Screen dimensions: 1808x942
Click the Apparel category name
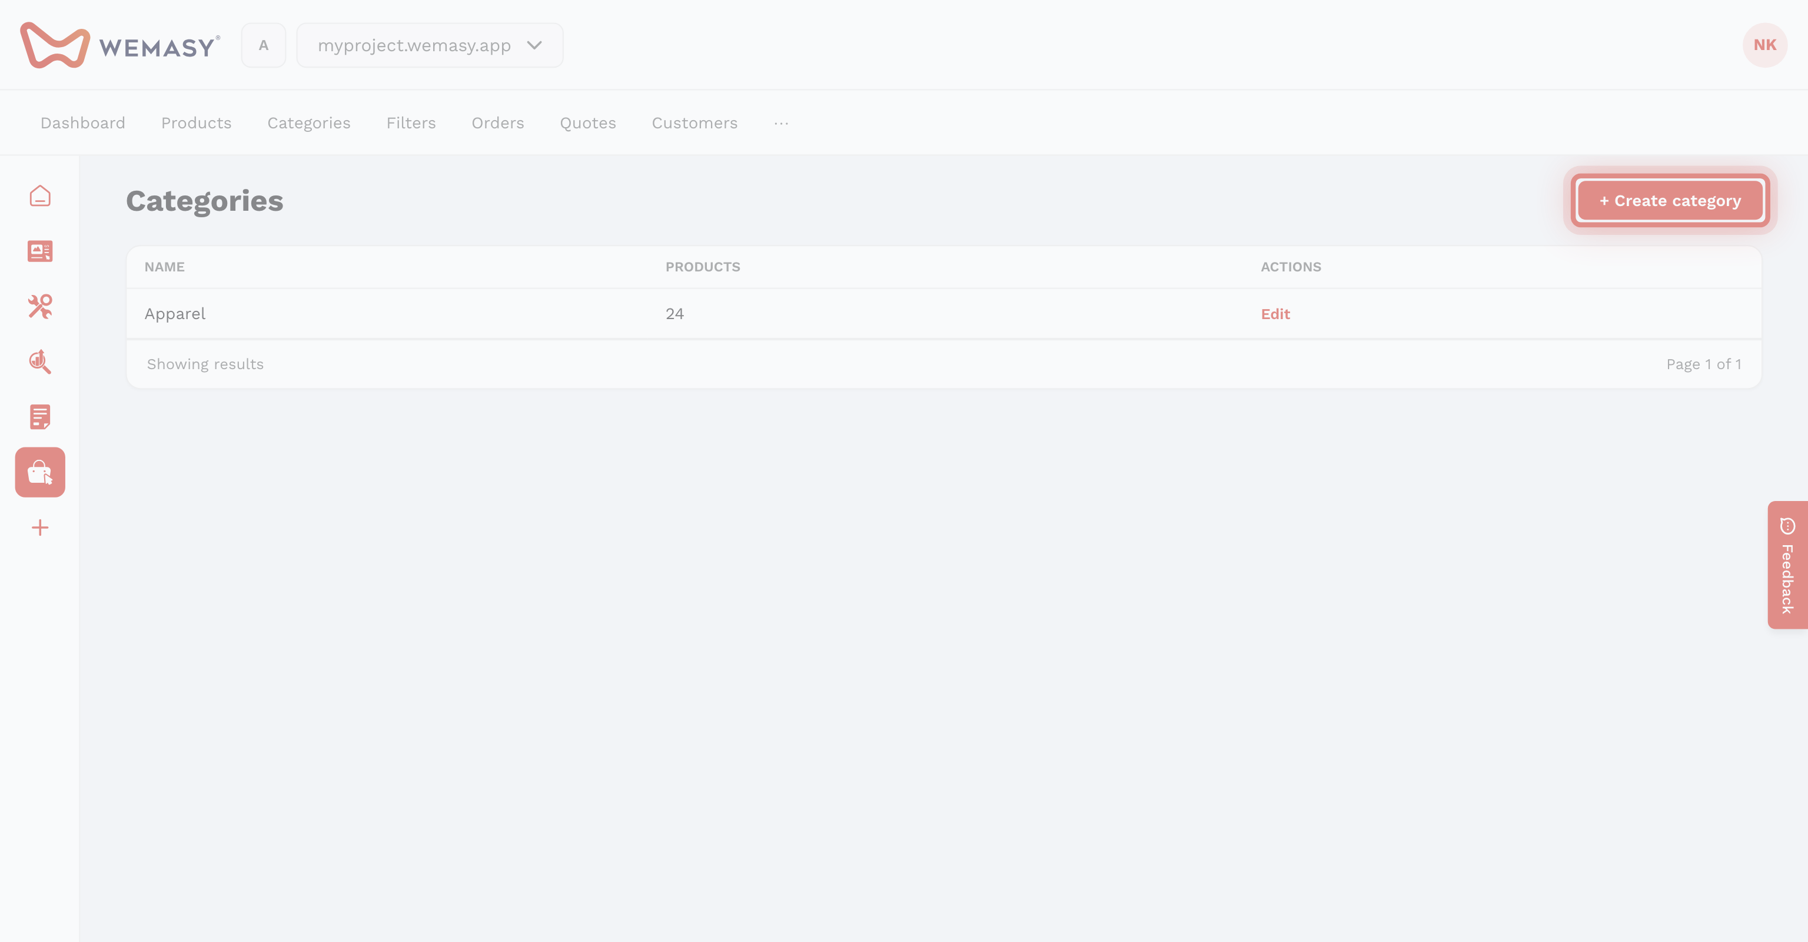[x=175, y=314]
